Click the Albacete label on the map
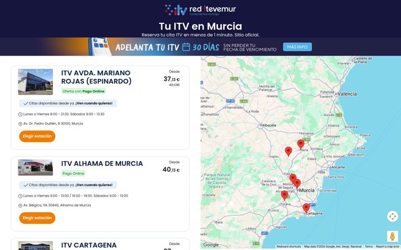401x250 pixels. click(269, 125)
